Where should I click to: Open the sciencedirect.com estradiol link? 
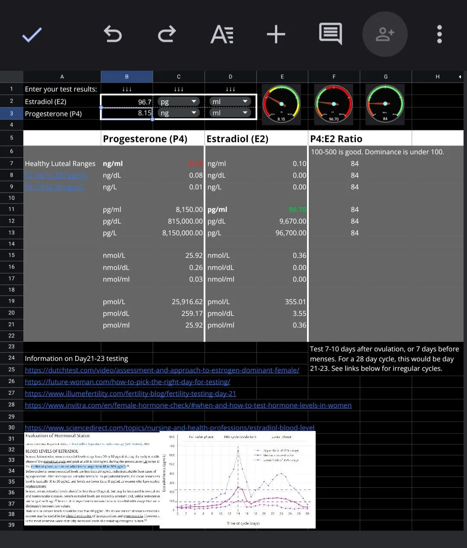[170, 428]
